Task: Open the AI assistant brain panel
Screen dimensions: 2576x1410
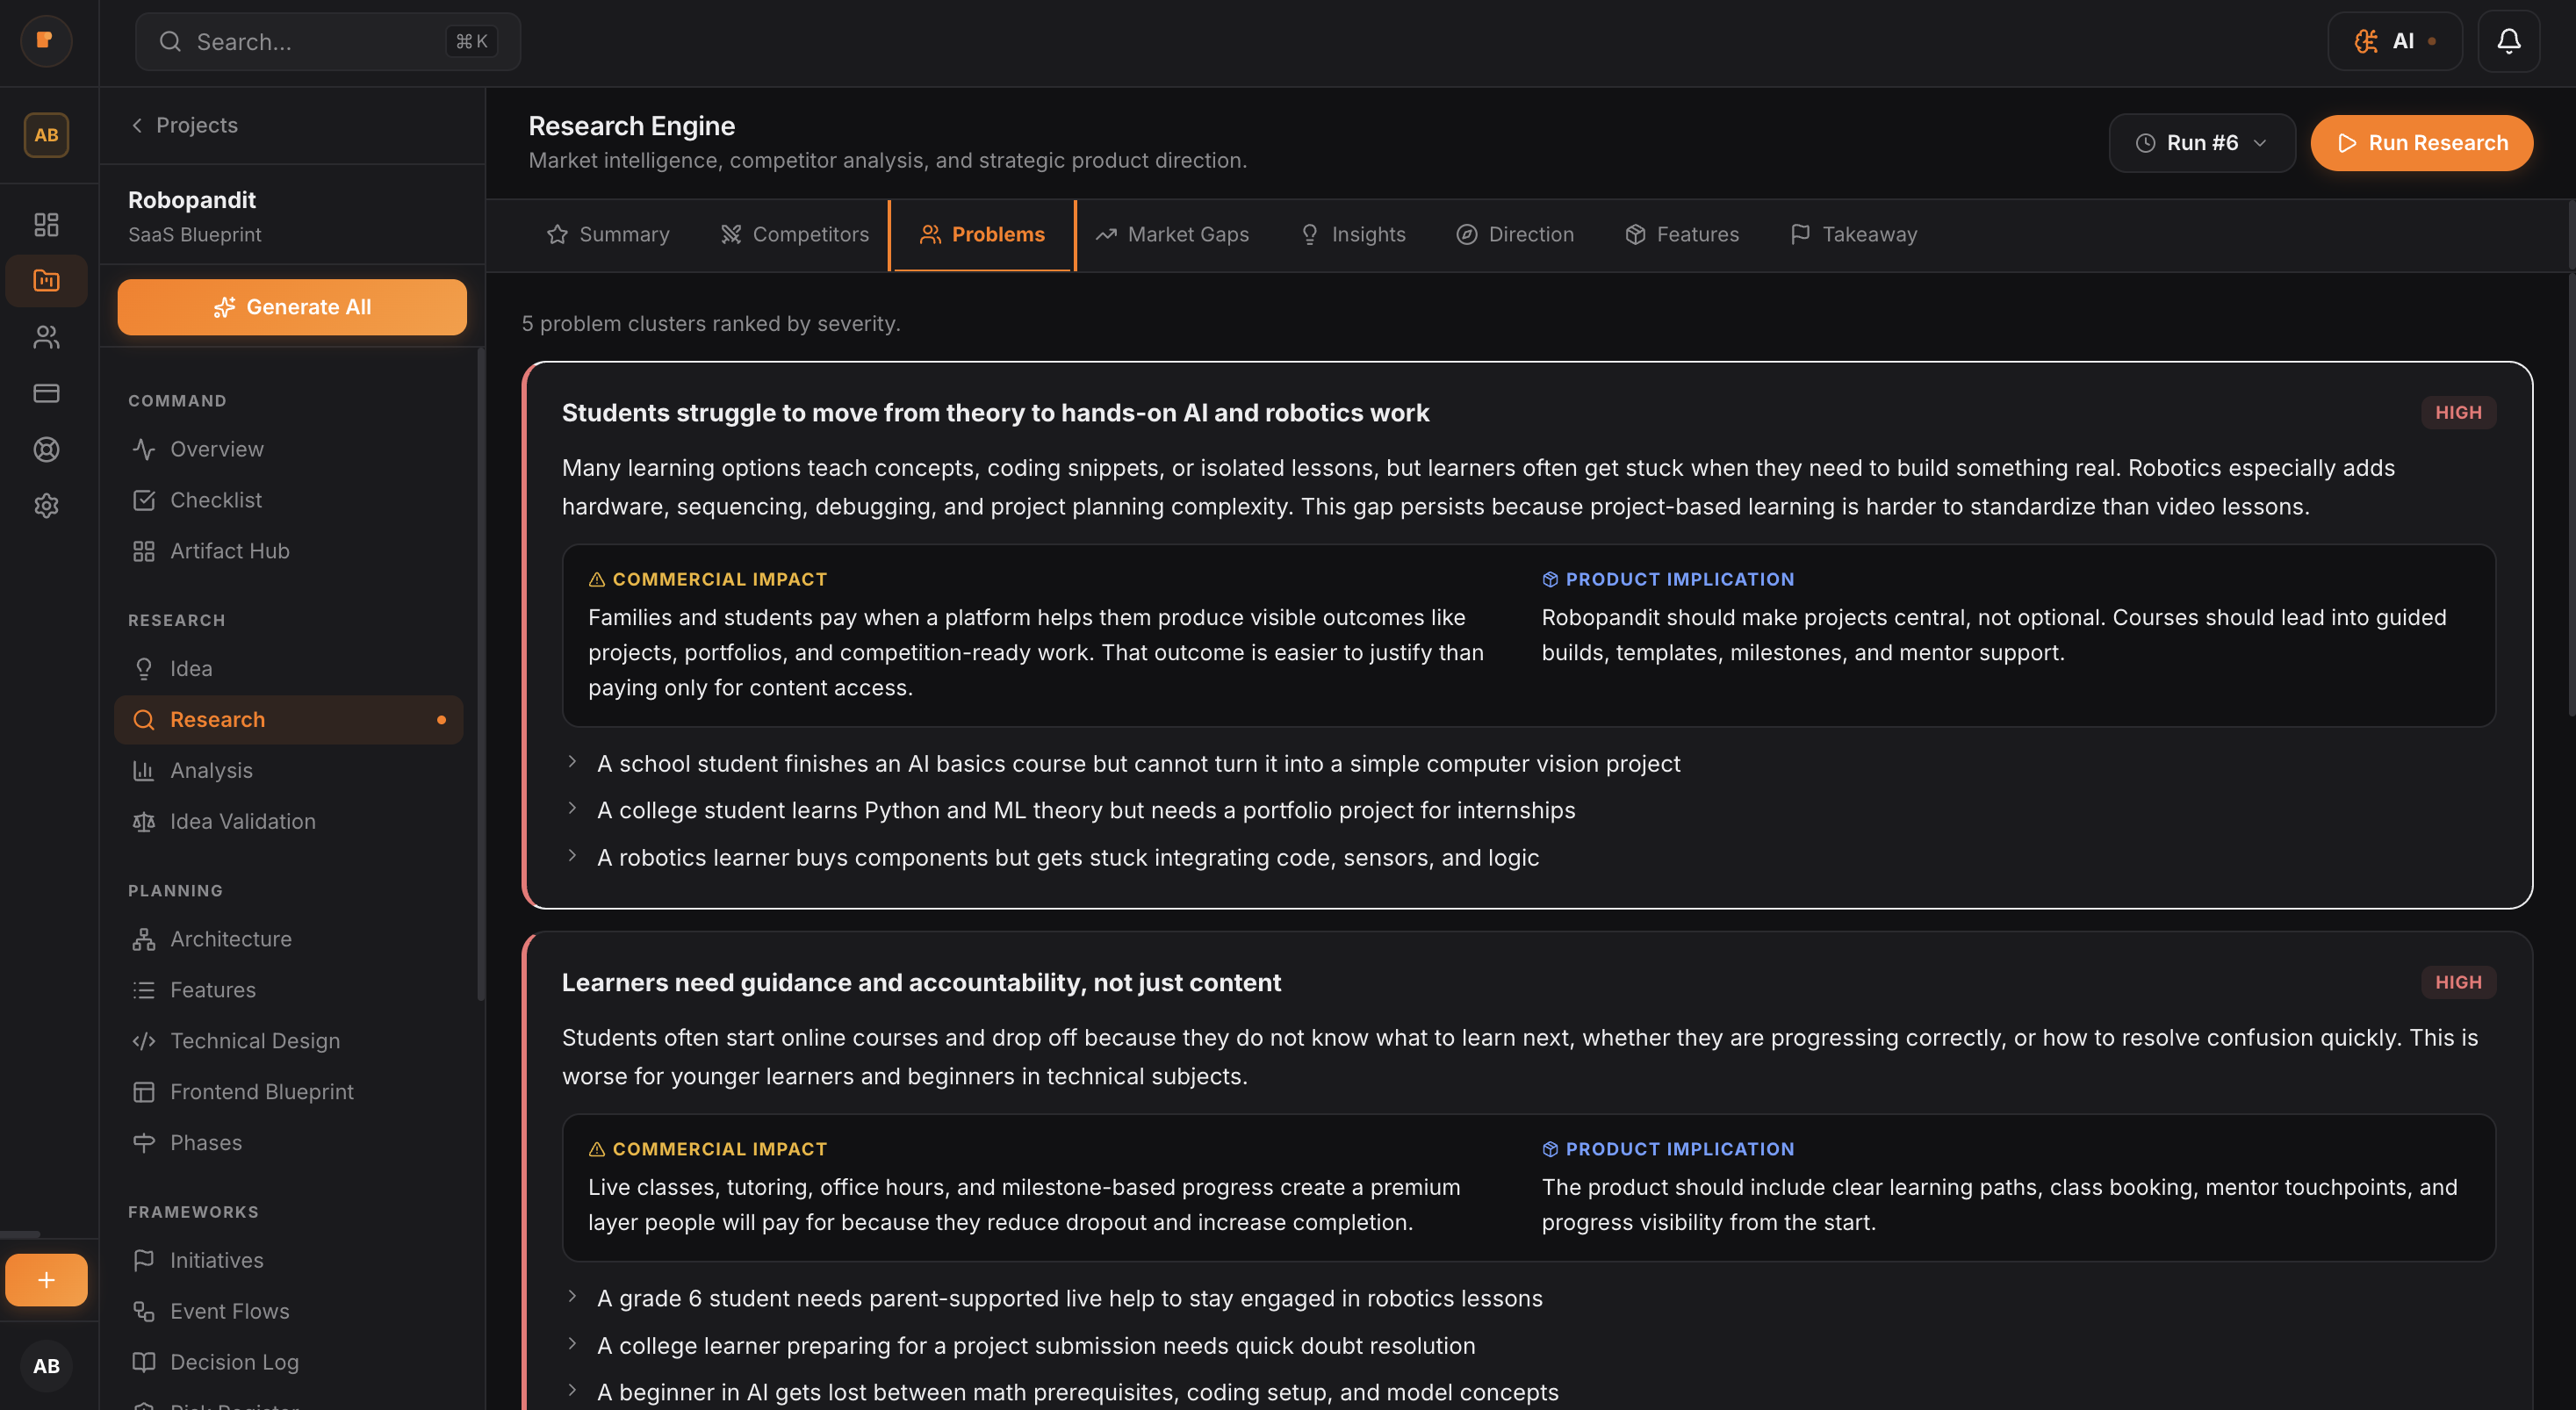Action: [x=2394, y=41]
